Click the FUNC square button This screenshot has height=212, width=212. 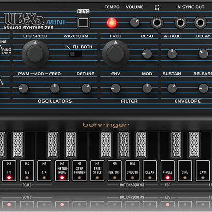(x=83, y=23)
